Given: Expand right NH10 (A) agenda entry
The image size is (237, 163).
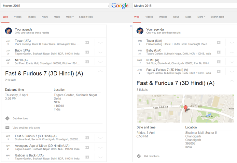Looking at the screenshot, I should pyautogui.click(x=232, y=62).
